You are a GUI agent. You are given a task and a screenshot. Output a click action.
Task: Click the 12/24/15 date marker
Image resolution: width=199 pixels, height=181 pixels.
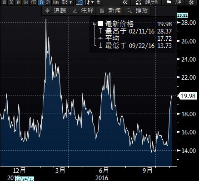coord(25,179)
